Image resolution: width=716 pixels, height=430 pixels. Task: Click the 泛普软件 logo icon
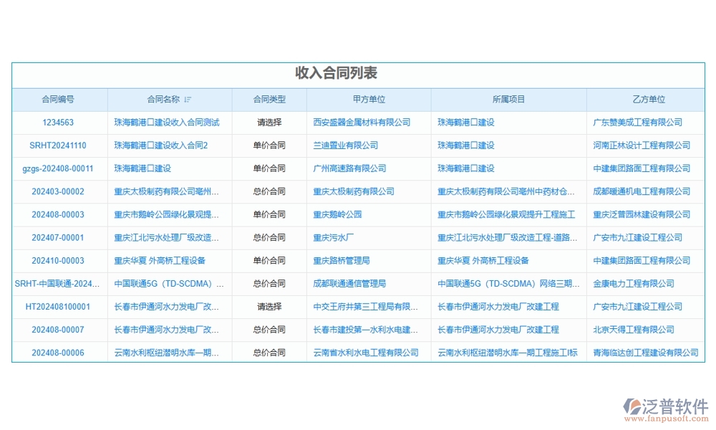(x=634, y=405)
